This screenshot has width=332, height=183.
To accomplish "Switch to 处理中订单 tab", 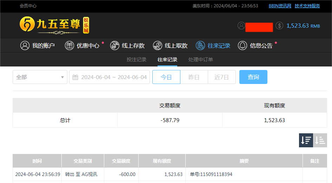I will pos(201,59).
